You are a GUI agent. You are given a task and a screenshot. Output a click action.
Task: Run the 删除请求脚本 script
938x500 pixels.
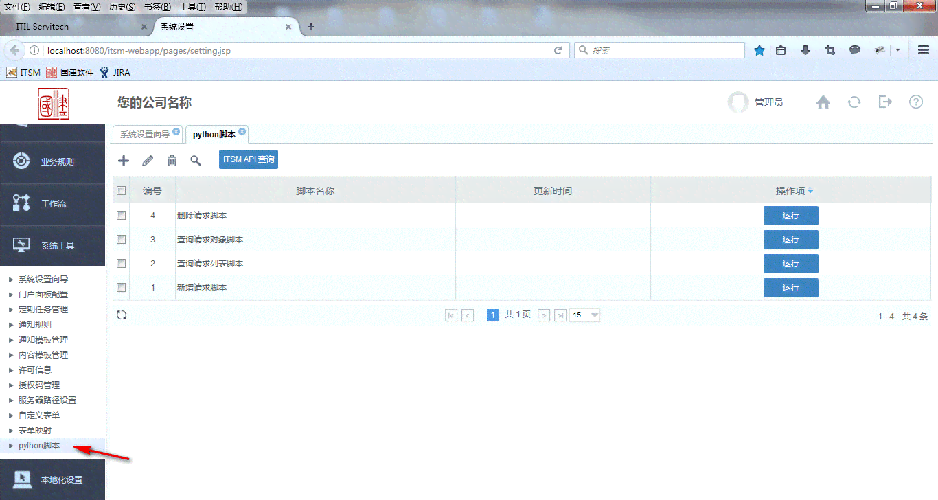pyautogui.click(x=791, y=216)
